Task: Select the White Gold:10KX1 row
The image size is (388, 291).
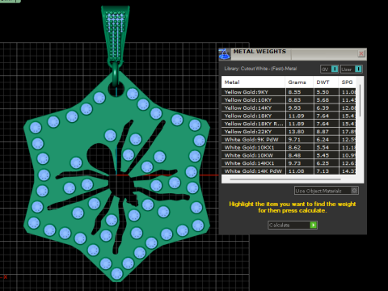Action: [289, 147]
